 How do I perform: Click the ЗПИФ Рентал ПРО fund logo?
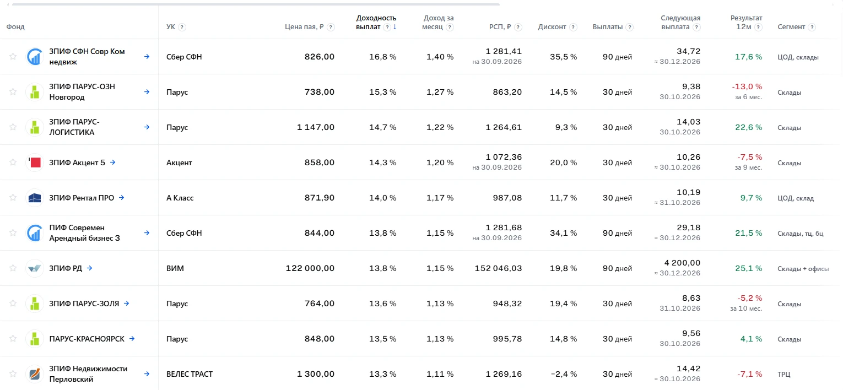pos(35,198)
